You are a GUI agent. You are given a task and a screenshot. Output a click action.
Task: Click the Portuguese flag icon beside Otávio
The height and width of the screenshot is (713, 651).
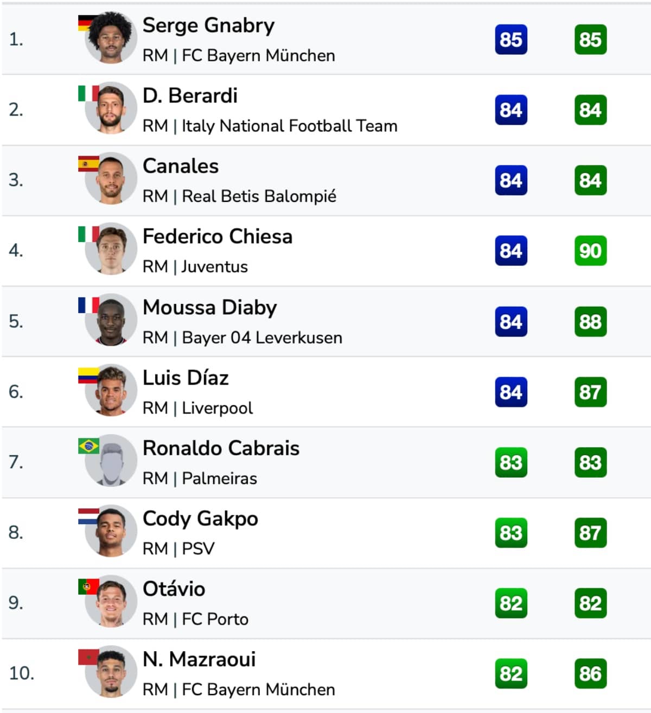coord(88,587)
